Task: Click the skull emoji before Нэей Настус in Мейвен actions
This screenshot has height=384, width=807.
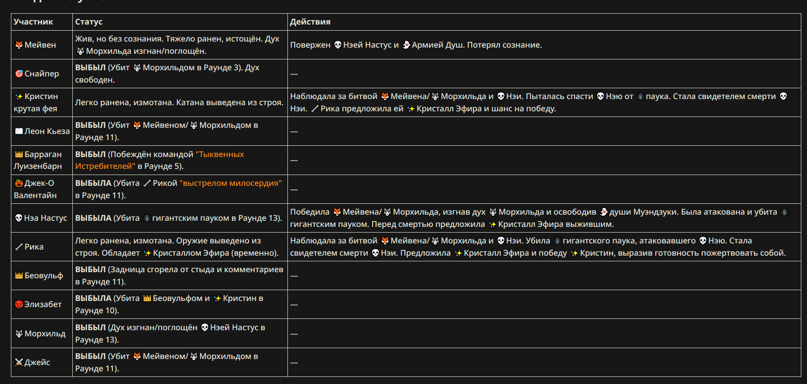Action: point(338,45)
